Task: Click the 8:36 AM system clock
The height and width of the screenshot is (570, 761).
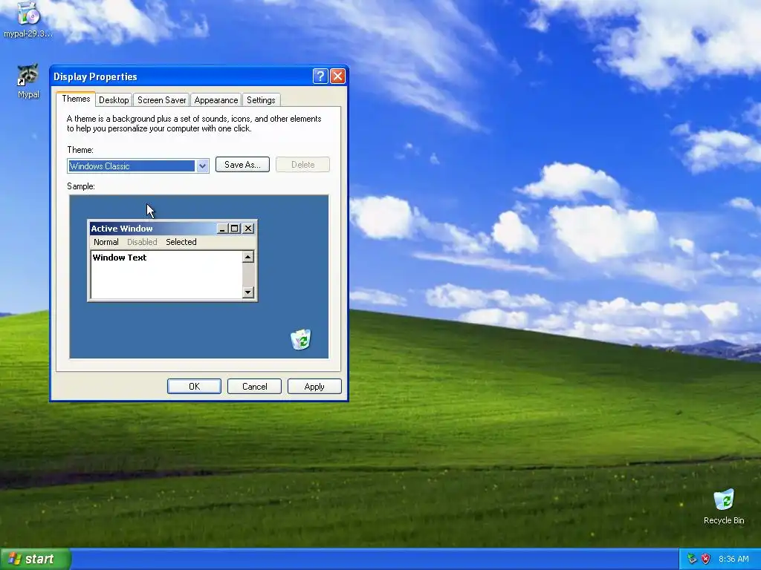Action: pos(734,559)
